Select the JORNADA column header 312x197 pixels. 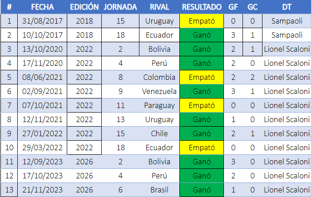click(x=120, y=7)
